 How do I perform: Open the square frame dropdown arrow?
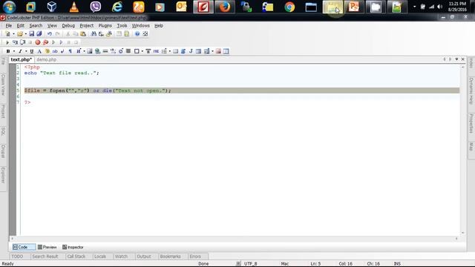coord(142,51)
